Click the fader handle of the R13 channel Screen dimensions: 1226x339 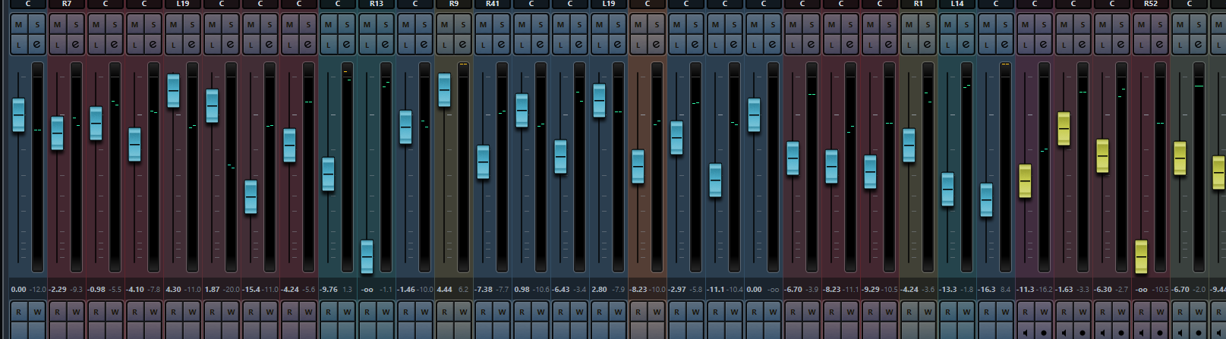pyautogui.click(x=367, y=257)
